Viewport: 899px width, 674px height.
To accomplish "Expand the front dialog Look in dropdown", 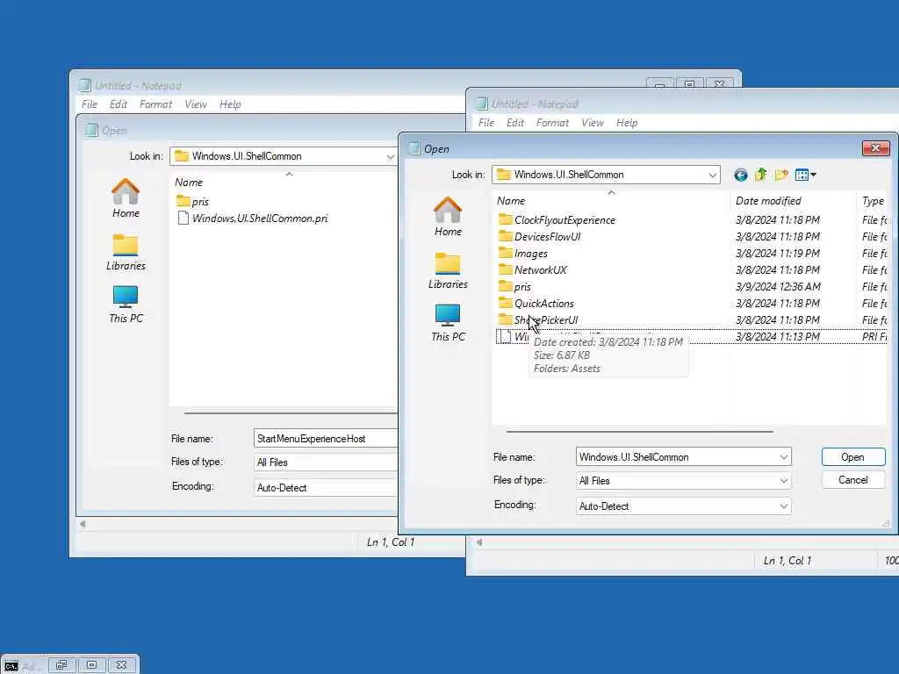I will (x=712, y=175).
